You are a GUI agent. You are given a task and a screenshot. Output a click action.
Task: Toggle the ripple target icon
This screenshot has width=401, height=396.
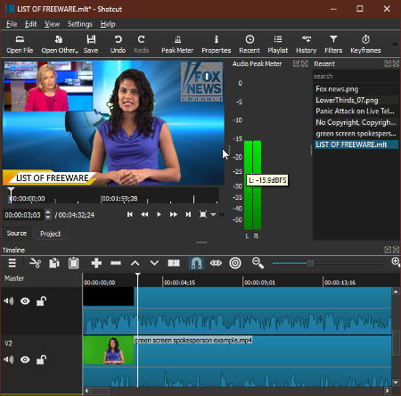(235, 263)
